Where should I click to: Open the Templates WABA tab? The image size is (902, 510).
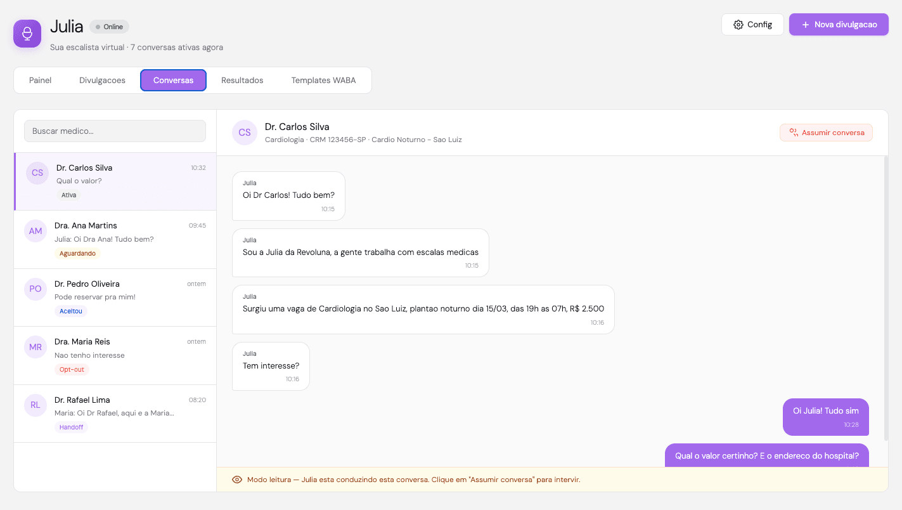323,80
